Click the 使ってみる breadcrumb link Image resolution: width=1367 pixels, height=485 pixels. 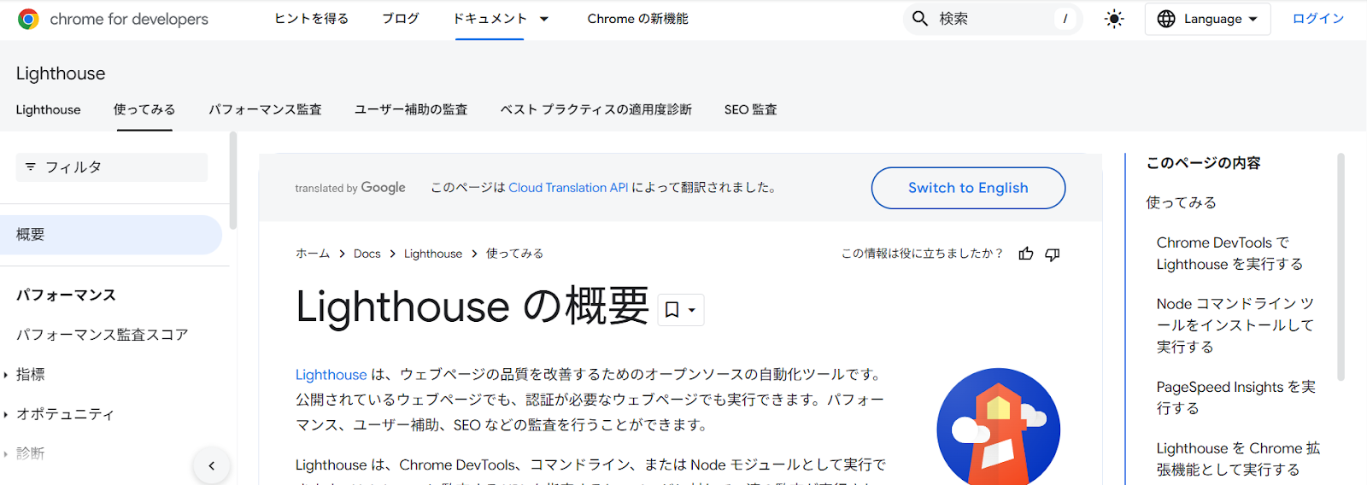(514, 254)
